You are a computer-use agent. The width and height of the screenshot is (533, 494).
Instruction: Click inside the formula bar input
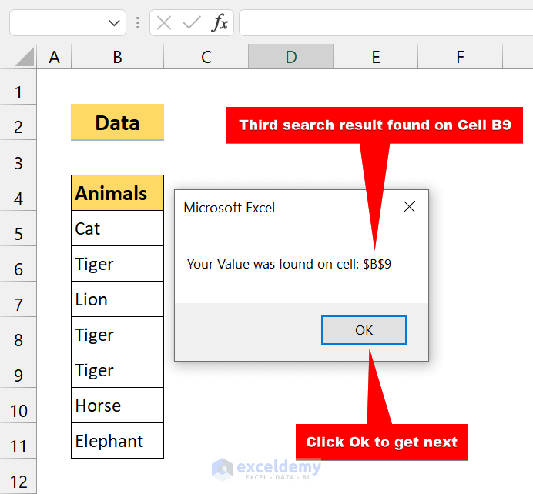(385, 23)
